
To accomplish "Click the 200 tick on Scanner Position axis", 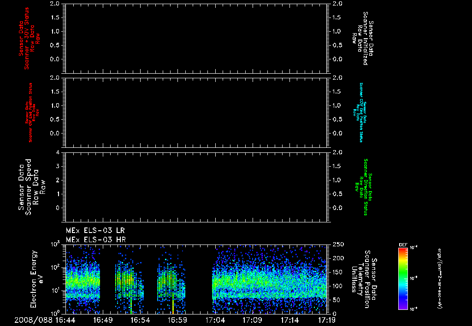I will [338, 258].
